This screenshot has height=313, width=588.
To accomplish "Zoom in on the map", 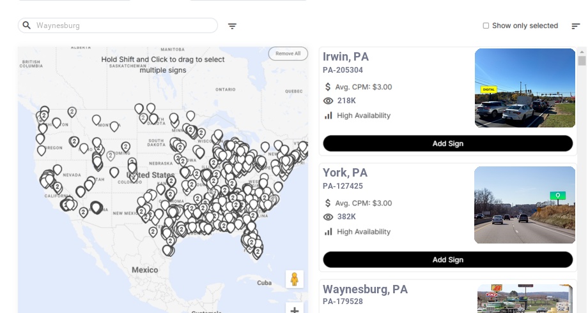I will coord(295,310).
